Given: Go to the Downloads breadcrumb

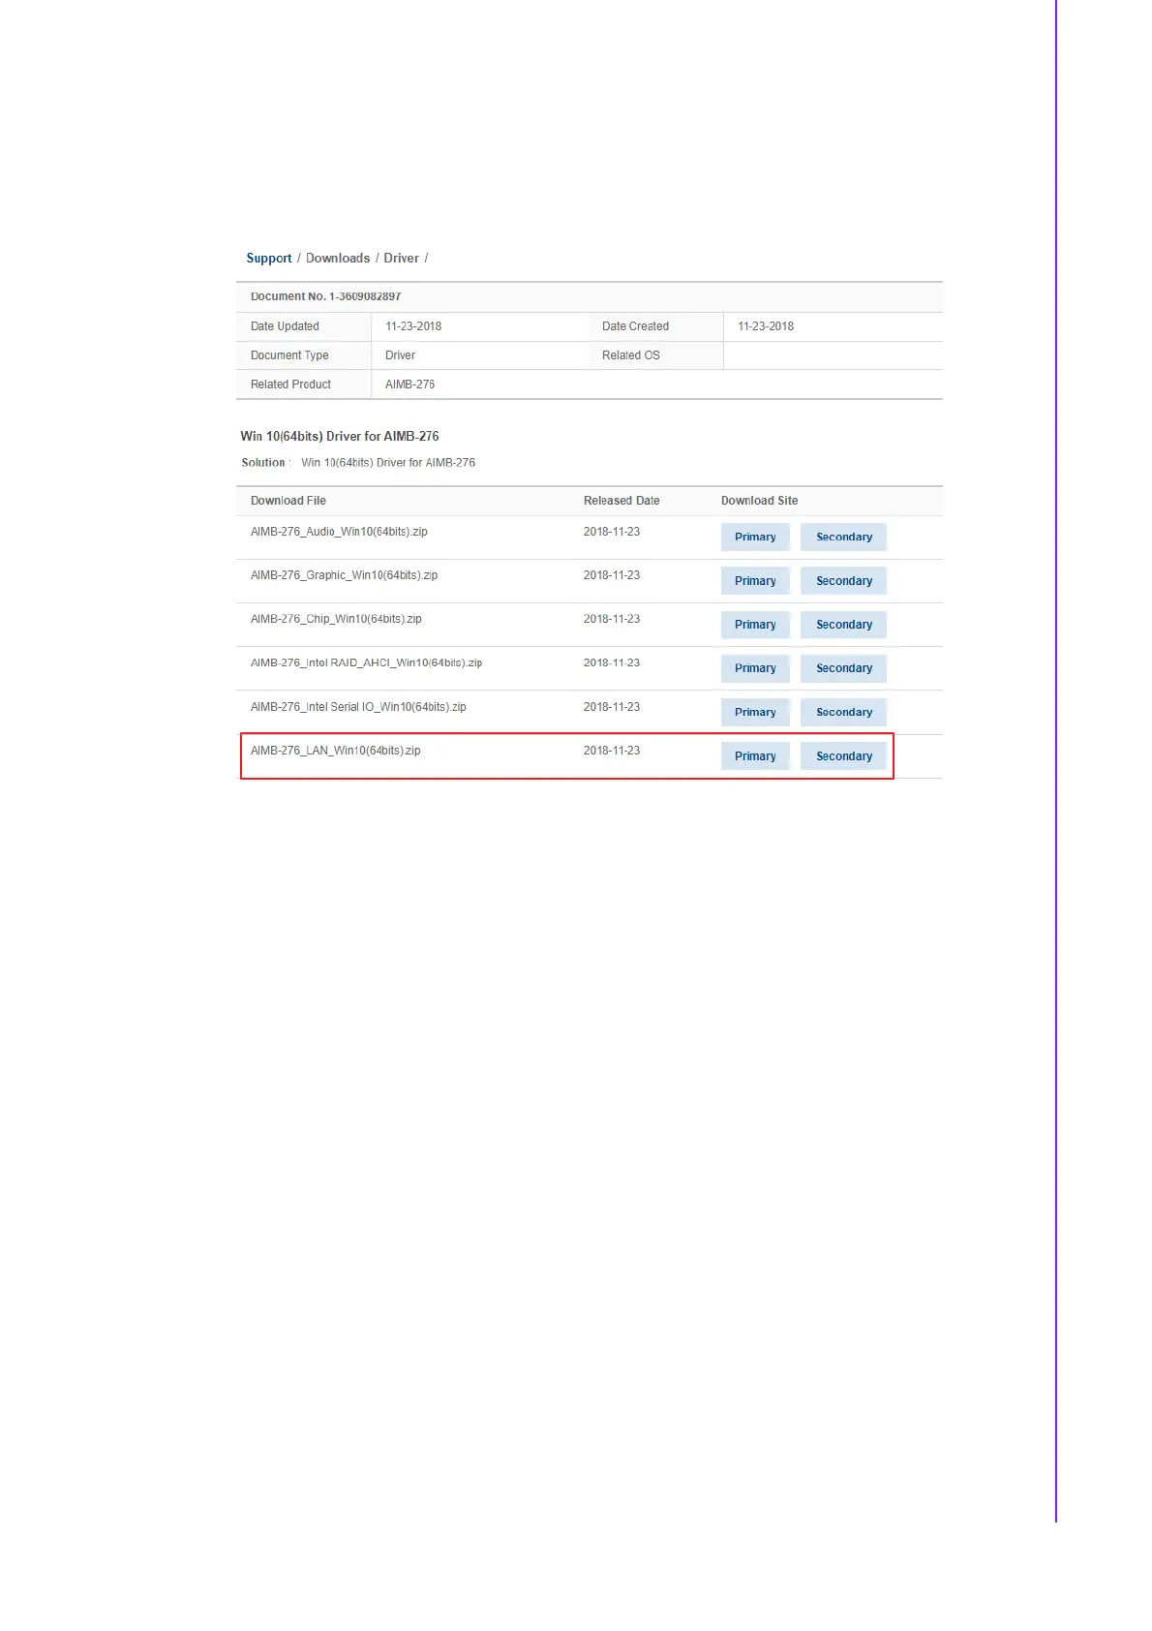Looking at the screenshot, I should 338,259.
